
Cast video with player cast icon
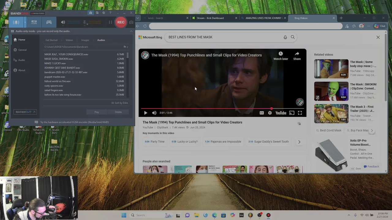tap(292, 113)
